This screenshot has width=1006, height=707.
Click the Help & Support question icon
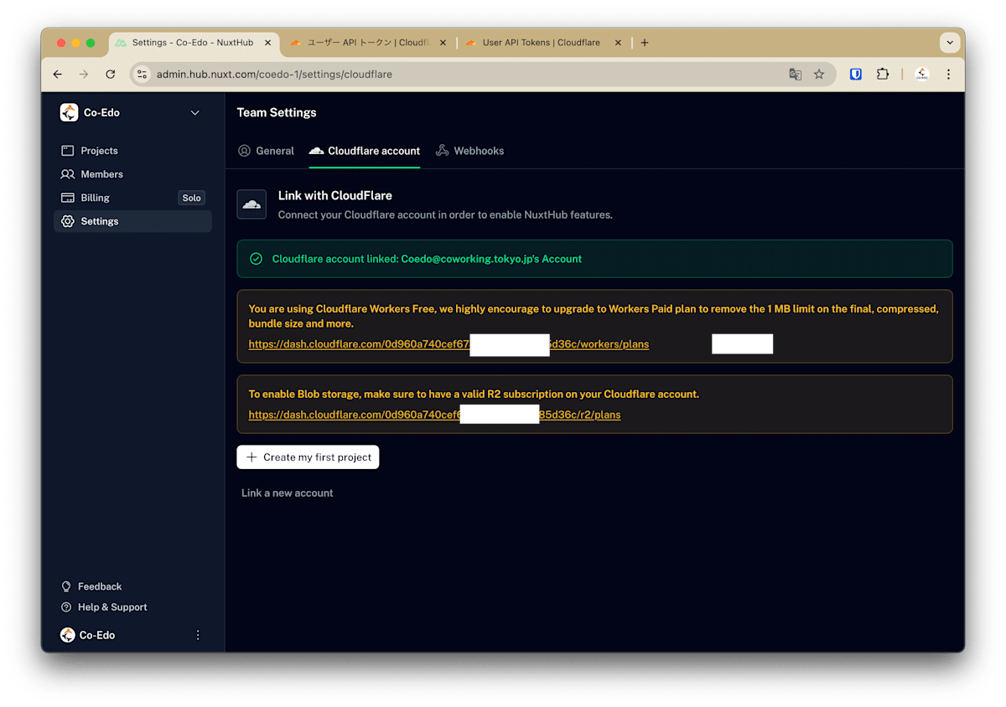point(66,607)
